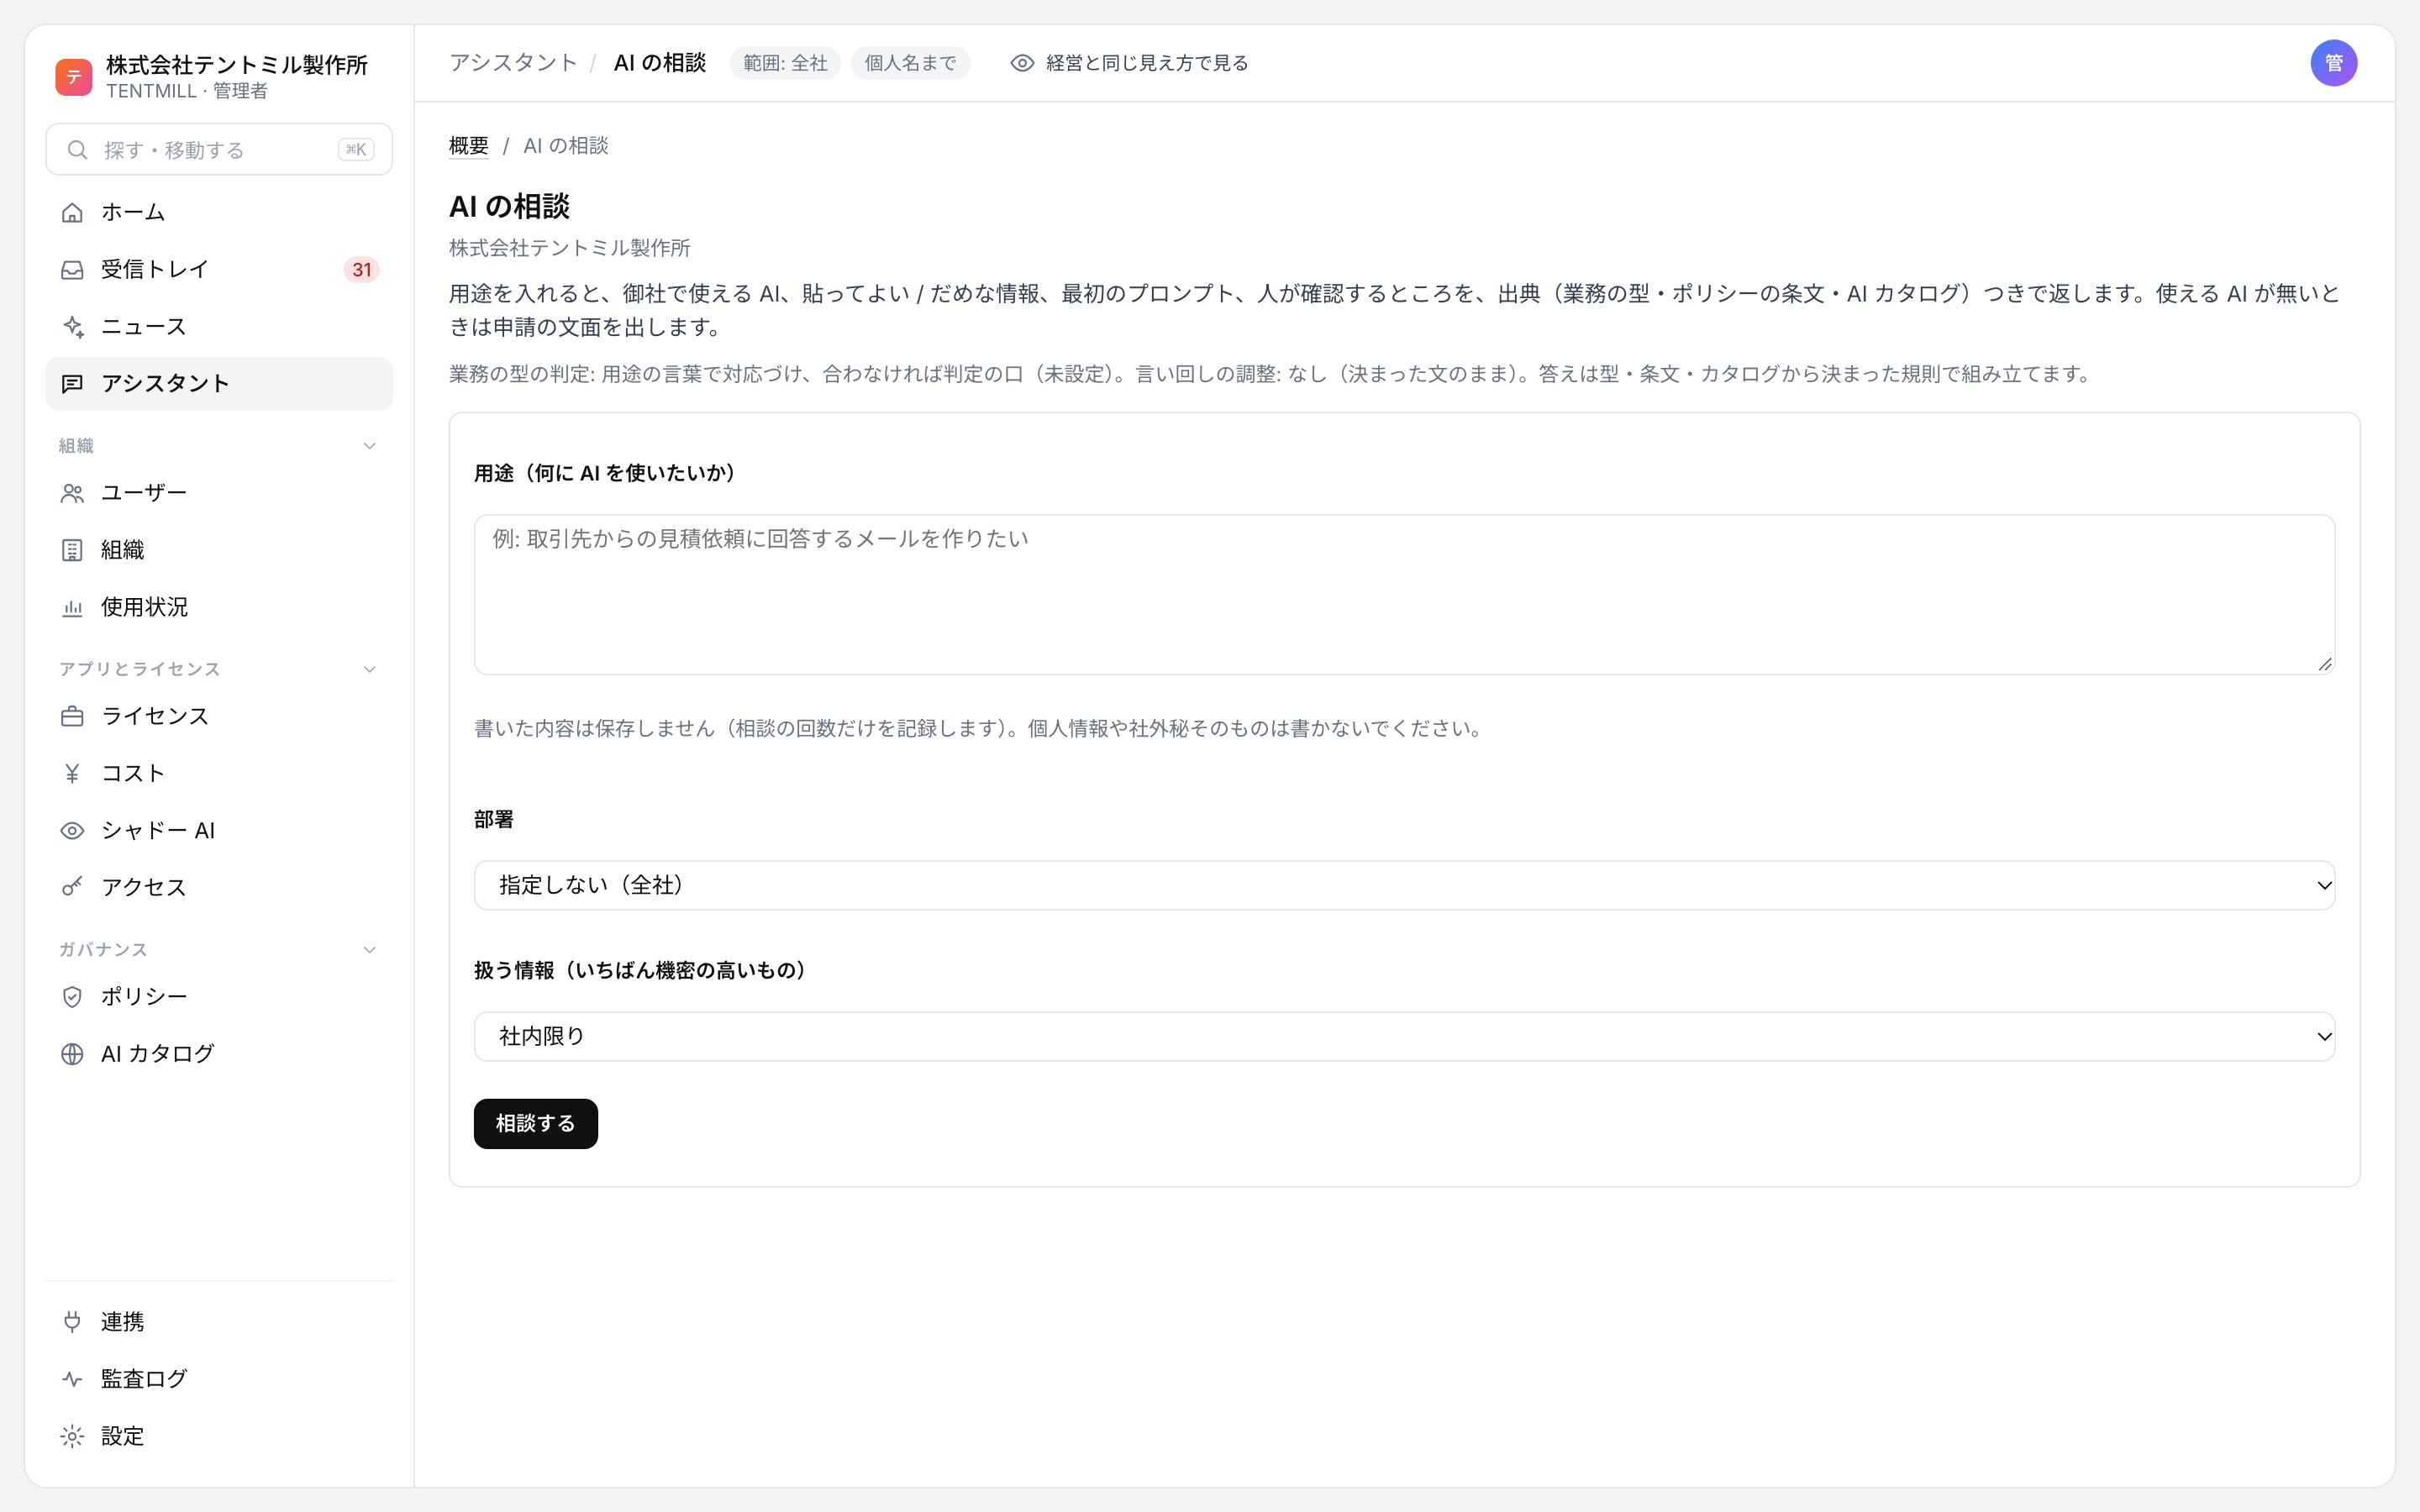This screenshot has width=2420, height=1512.
Task: Click the ニュース sparkle icon
Action: coord(72,326)
